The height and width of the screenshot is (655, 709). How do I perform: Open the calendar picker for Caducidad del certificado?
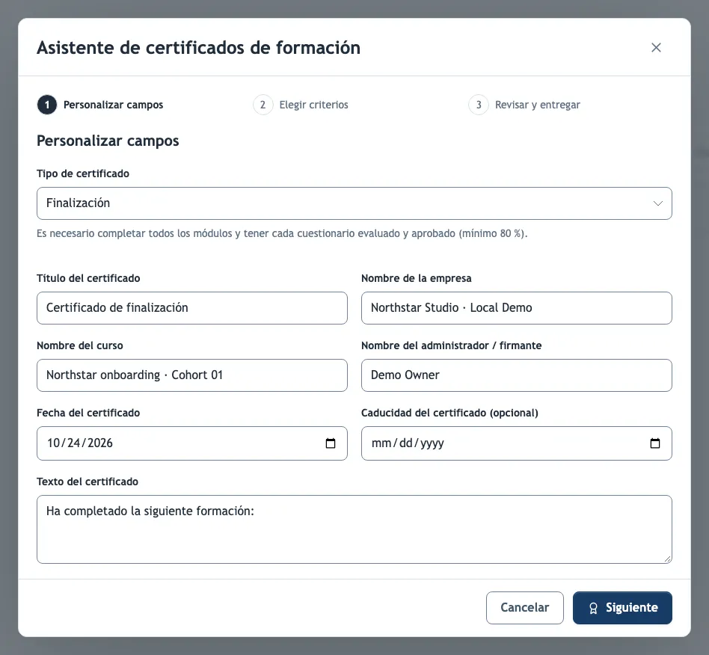654,443
